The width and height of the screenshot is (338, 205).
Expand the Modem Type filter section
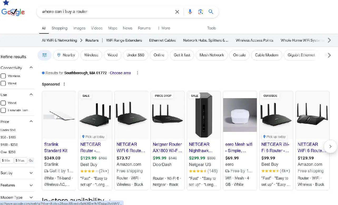coord(31,197)
